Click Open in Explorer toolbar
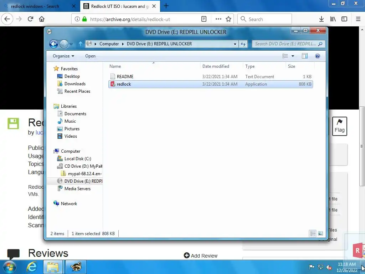The width and height of the screenshot is (365, 274). pos(90,56)
